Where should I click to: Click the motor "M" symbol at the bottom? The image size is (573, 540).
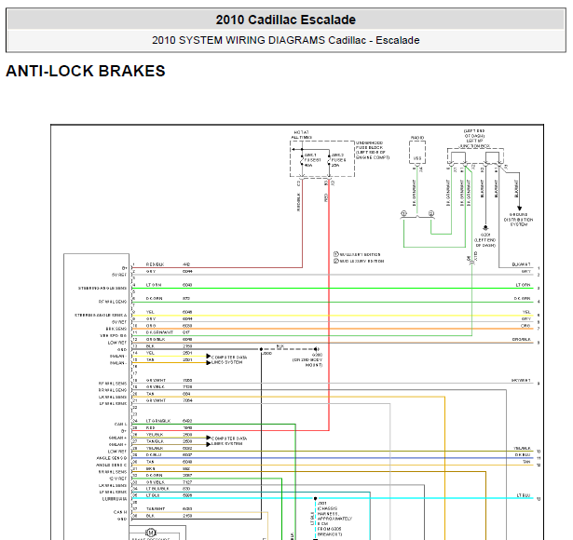(x=150, y=533)
